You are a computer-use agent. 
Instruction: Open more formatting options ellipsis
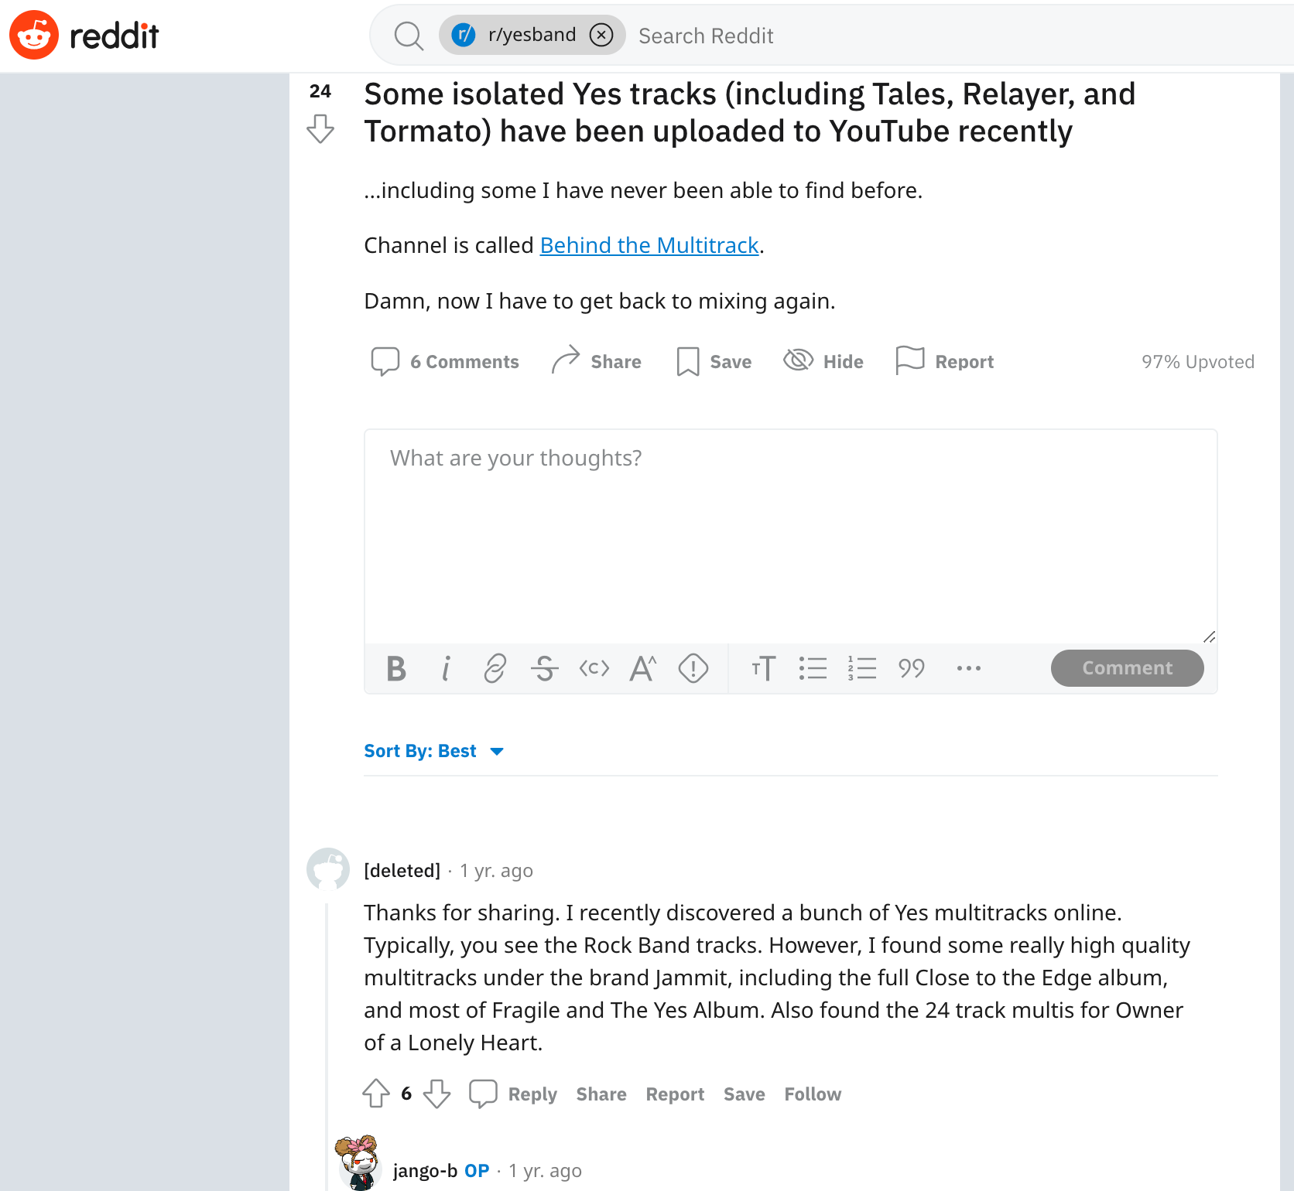click(x=969, y=668)
